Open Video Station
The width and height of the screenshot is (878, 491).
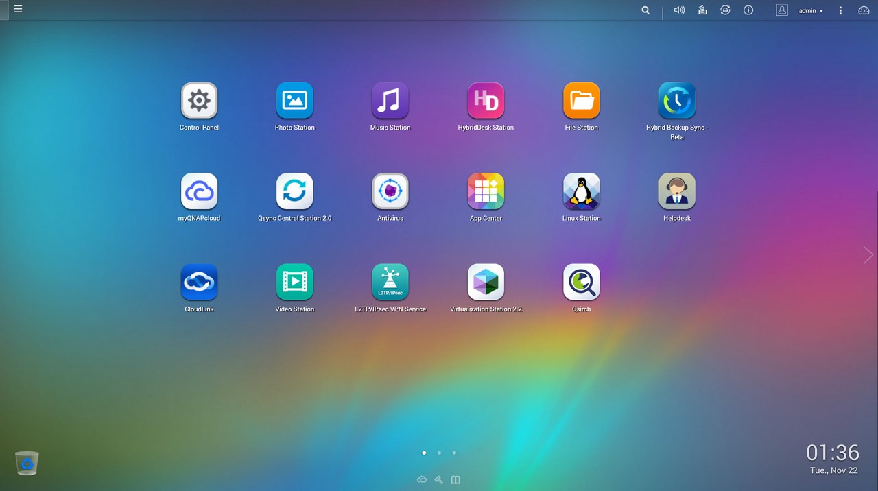pos(295,282)
